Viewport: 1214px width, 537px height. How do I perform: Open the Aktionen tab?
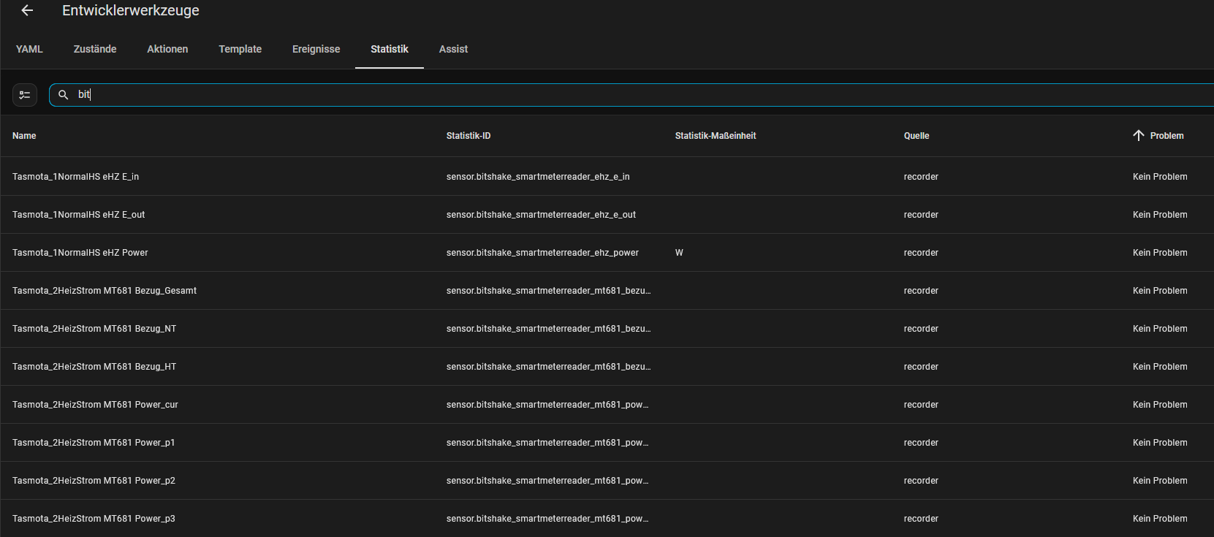point(167,49)
